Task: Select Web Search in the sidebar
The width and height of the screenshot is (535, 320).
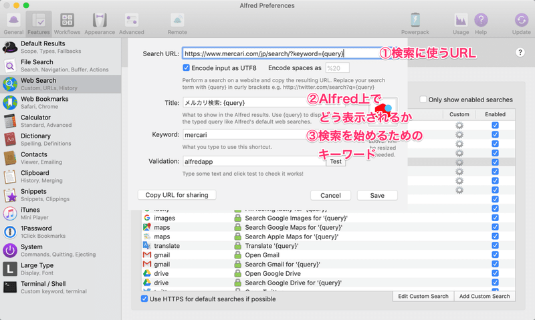Action: pos(61,84)
